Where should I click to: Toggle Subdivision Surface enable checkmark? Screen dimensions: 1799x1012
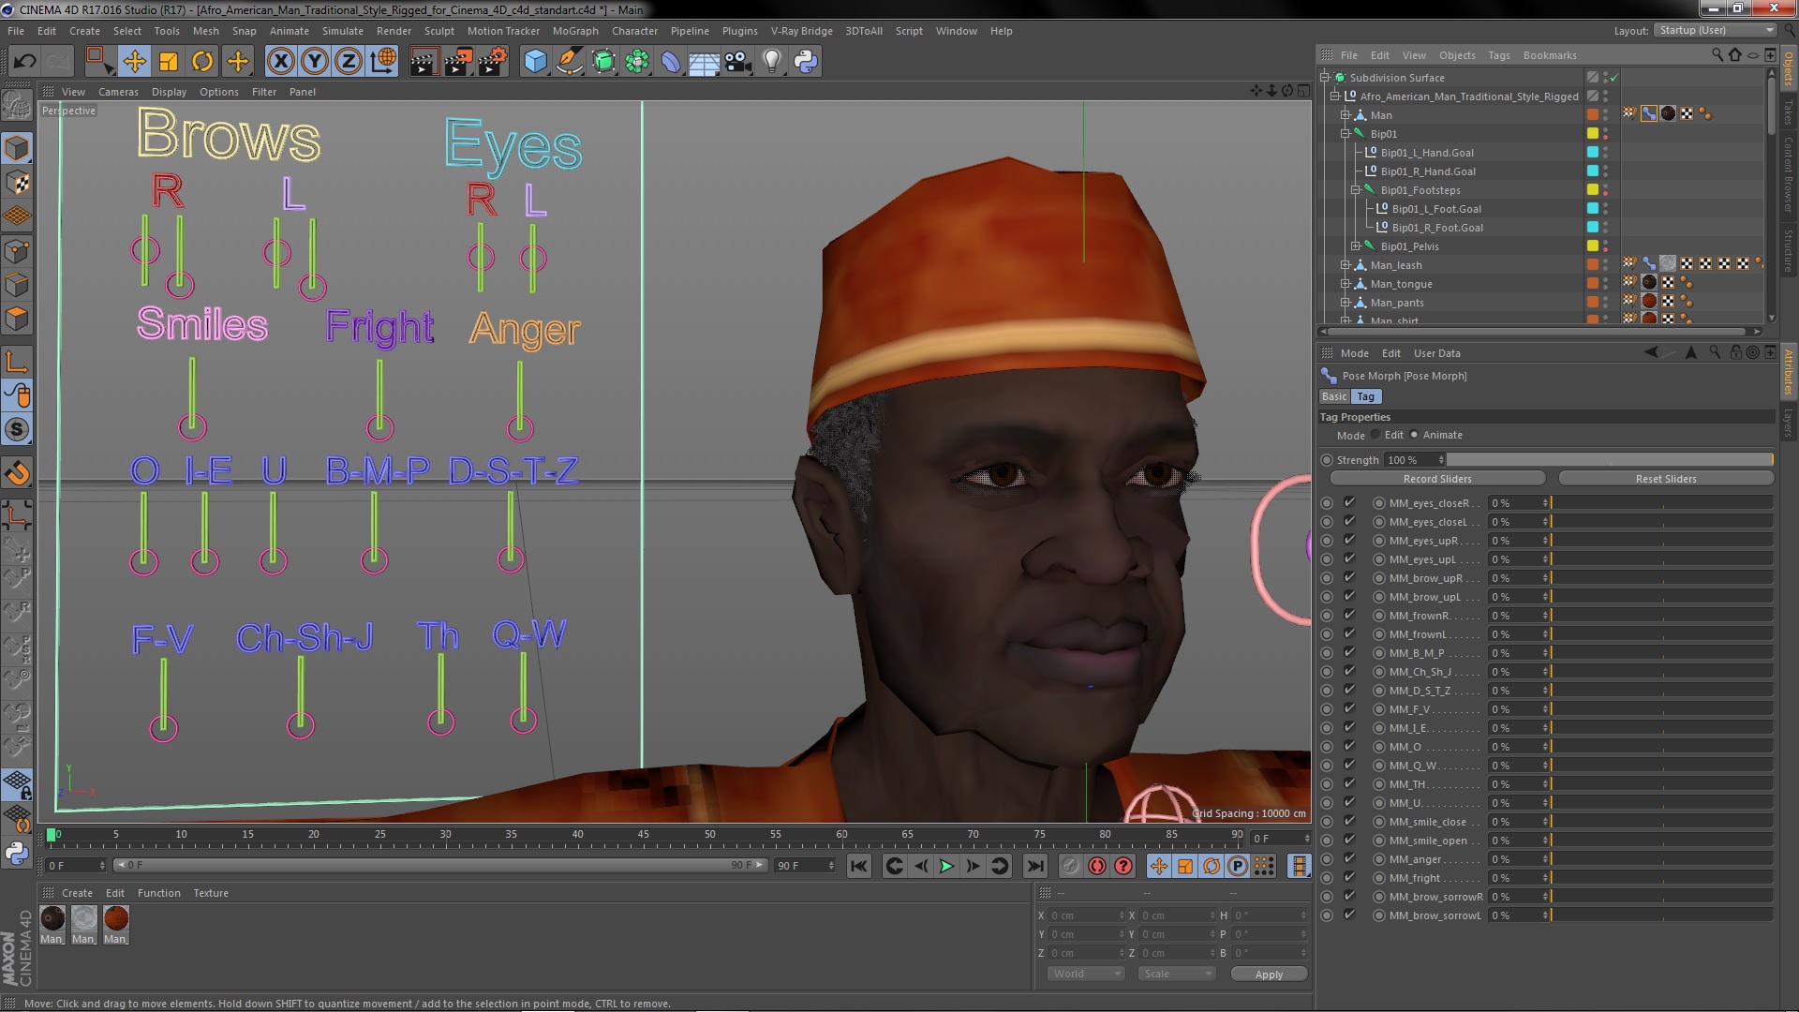click(x=1614, y=78)
